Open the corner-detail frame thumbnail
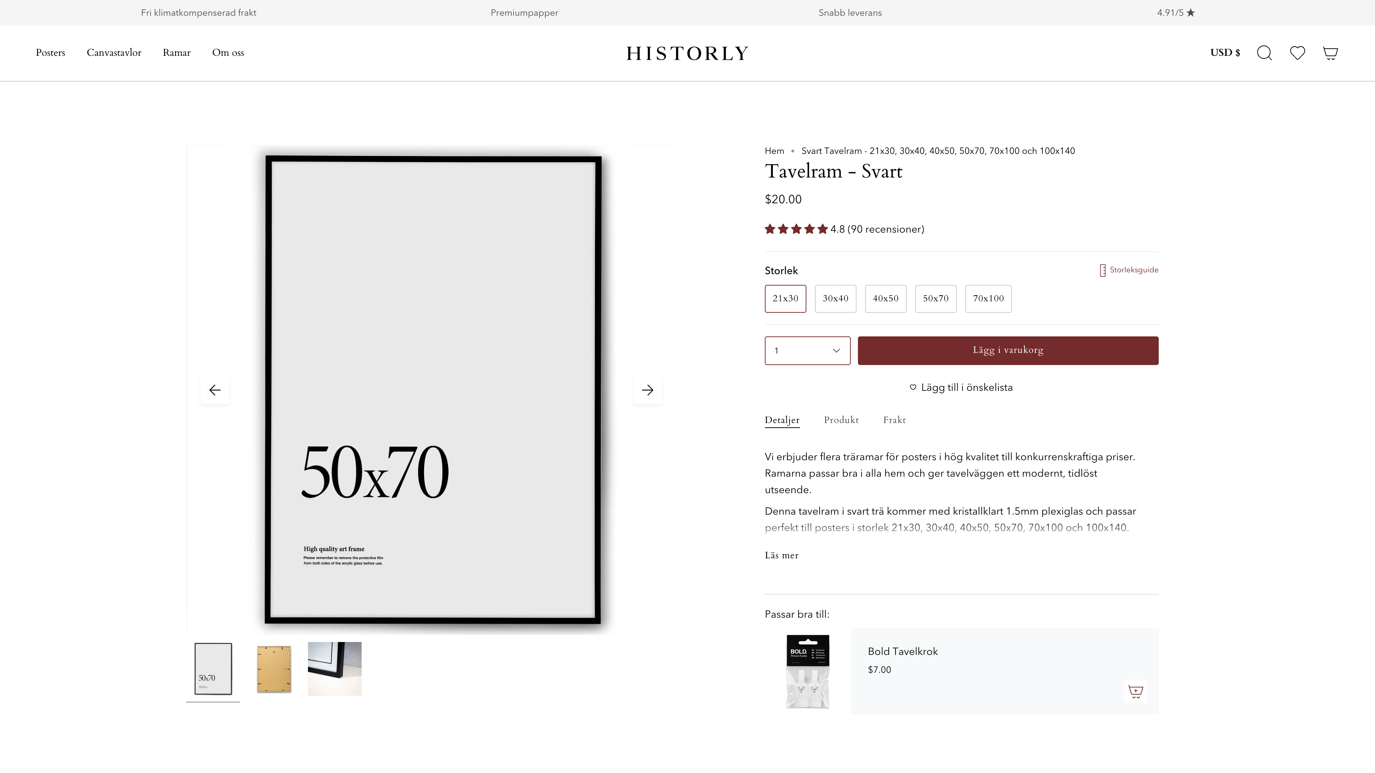Screen dimensions: 1375x773 (x=334, y=669)
